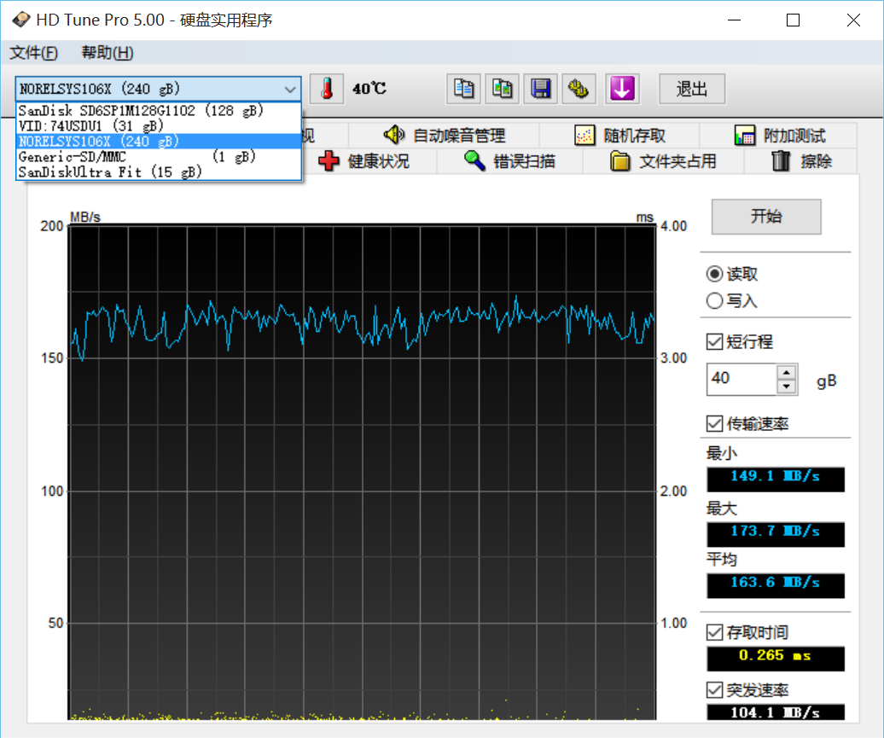Toggle the 突发速率 checkbox
This screenshot has width=884, height=738.
tap(714, 690)
